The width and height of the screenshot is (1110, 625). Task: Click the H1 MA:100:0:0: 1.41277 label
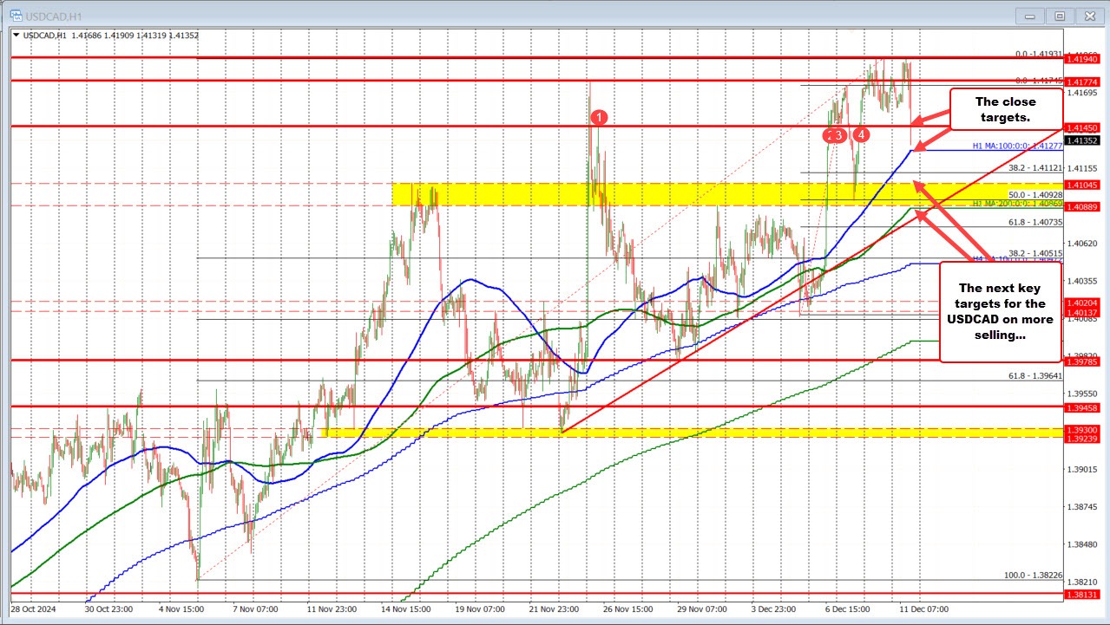[x=1017, y=146]
